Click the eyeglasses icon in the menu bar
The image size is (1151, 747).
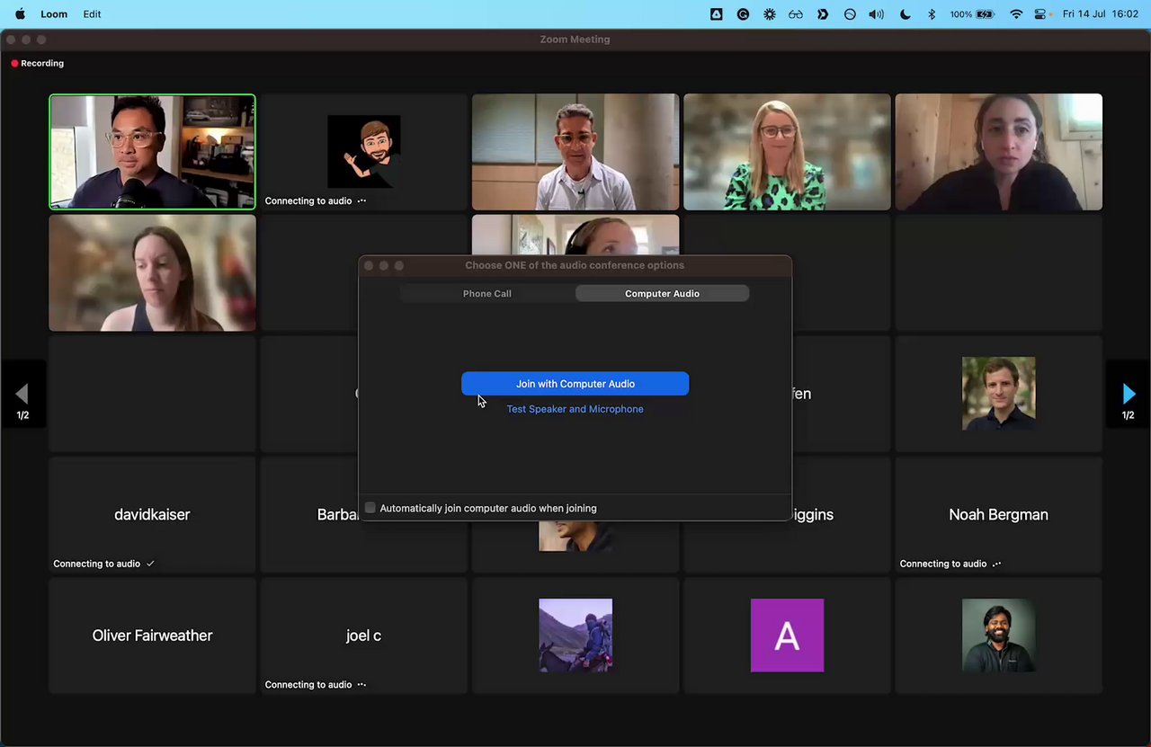(x=796, y=14)
